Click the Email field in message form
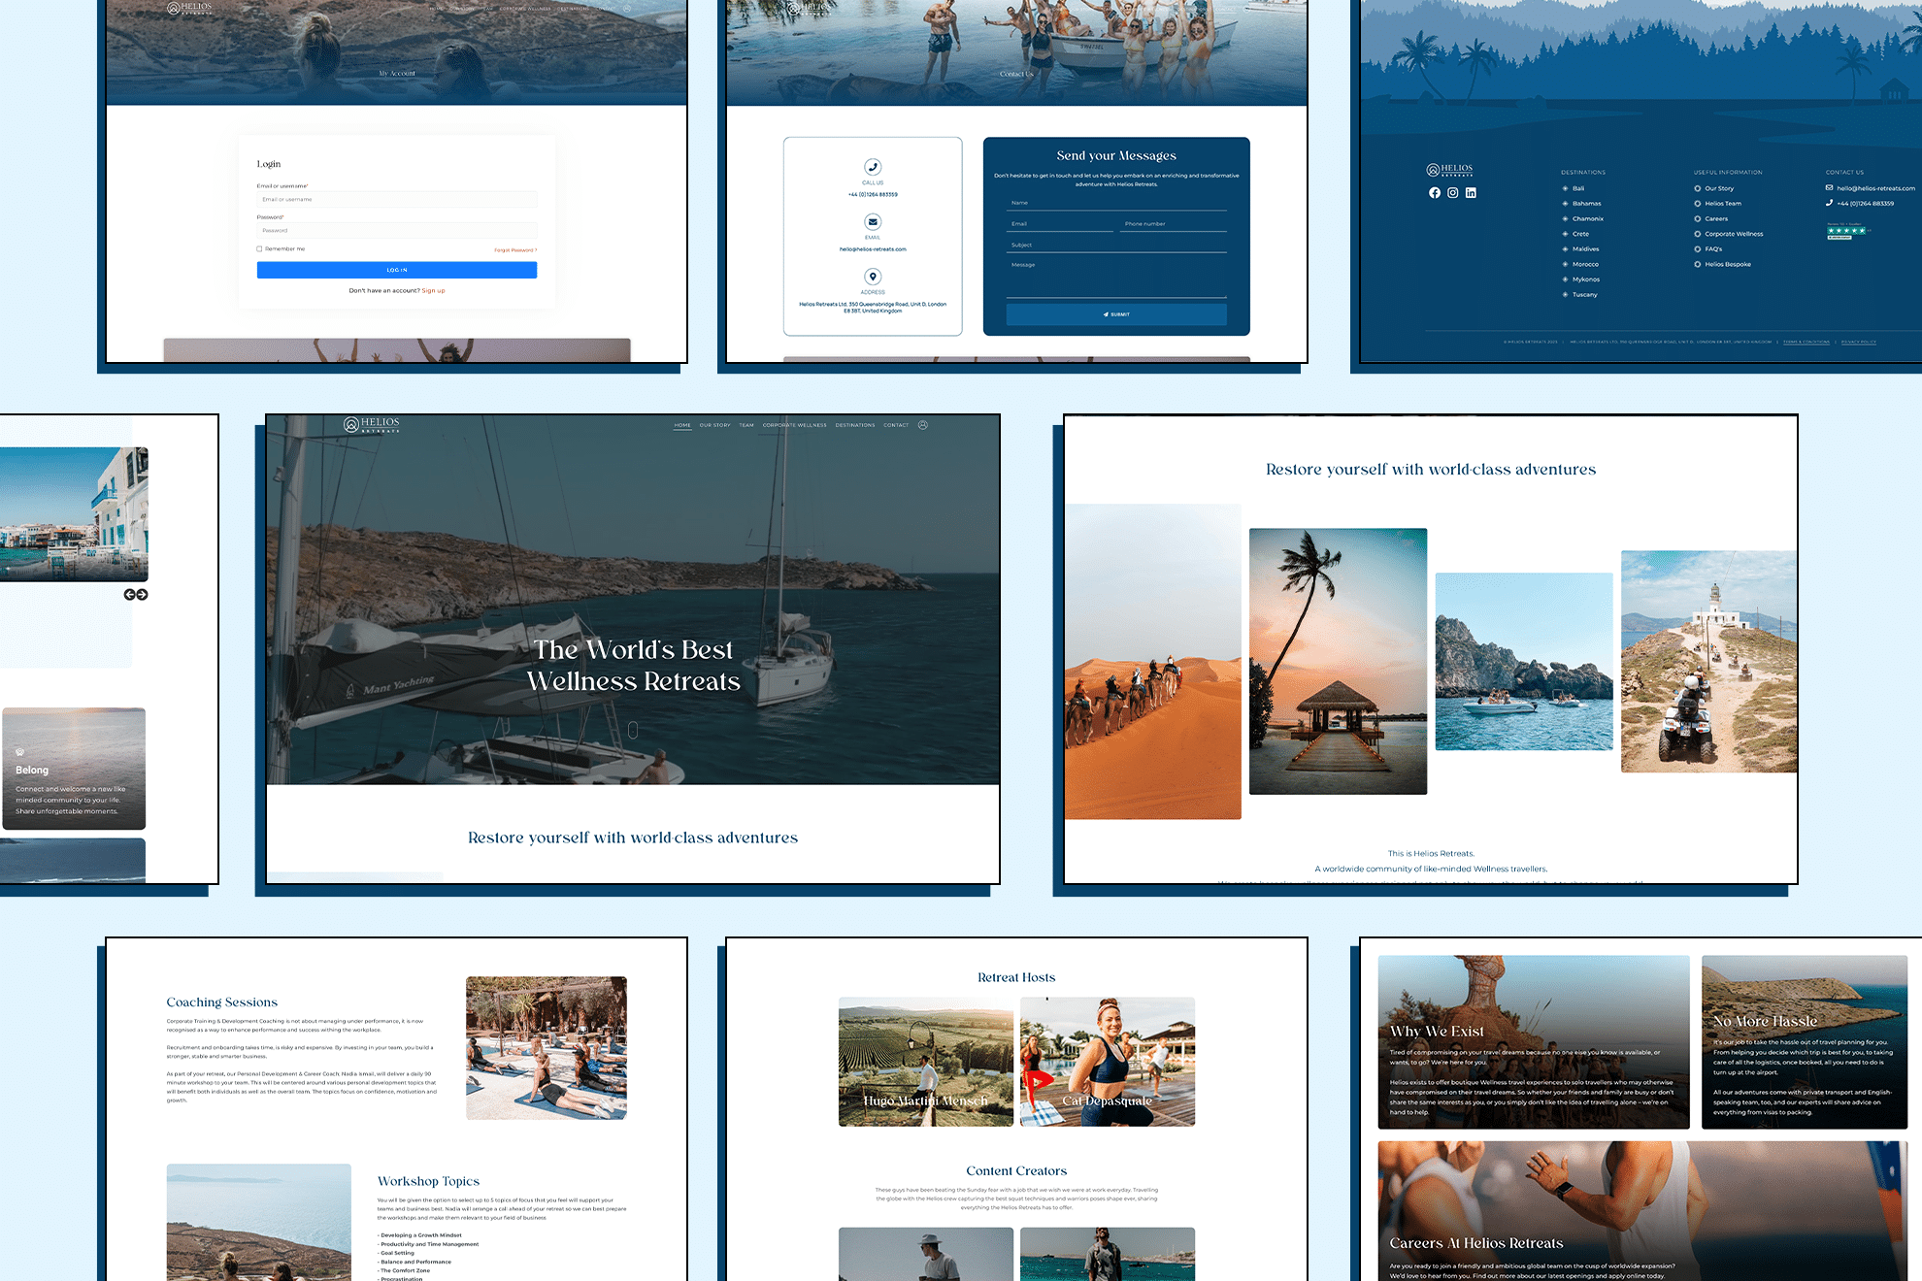The image size is (1922, 1281). click(x=1060, y=224)
